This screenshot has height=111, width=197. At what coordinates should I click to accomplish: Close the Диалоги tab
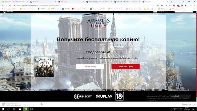[x=55, y=2]
